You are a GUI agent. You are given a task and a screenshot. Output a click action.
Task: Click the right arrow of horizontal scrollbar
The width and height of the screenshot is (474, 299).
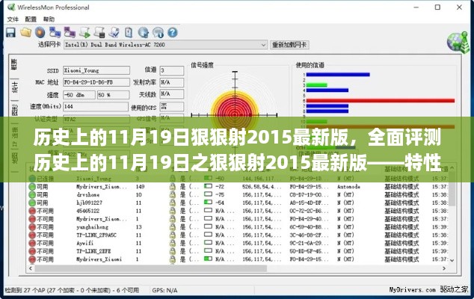(x=444, y=268)
